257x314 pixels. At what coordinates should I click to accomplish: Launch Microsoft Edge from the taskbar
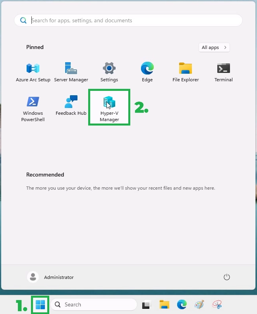182,305
